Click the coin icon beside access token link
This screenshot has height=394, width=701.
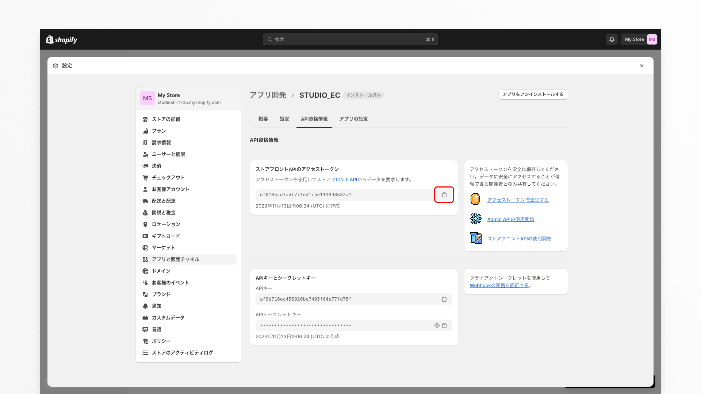(x=475, y=200)
